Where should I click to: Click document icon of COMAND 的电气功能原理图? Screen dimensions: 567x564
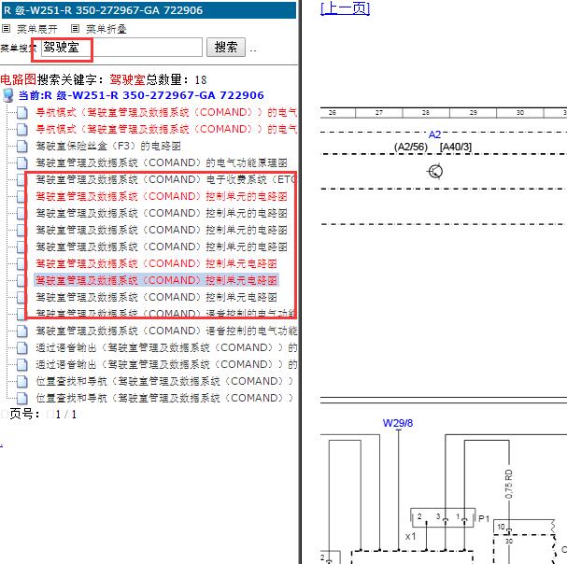point(22,162)
